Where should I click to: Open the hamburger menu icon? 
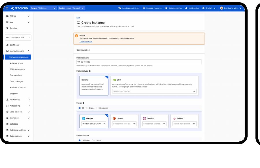(x=7, y=8)
